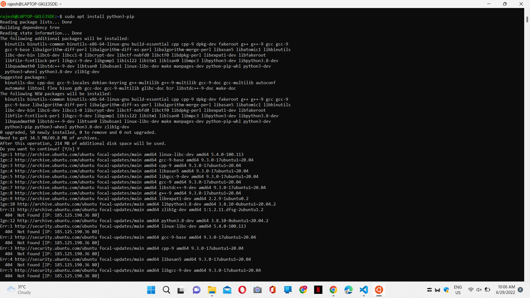Viewport: 530px width, 298px height.
Task: Open the Netflix app
Action: point(318,290)
